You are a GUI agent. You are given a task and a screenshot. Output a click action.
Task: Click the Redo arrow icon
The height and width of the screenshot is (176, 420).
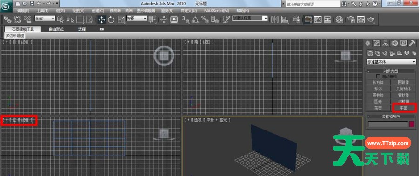click(48, 4)
